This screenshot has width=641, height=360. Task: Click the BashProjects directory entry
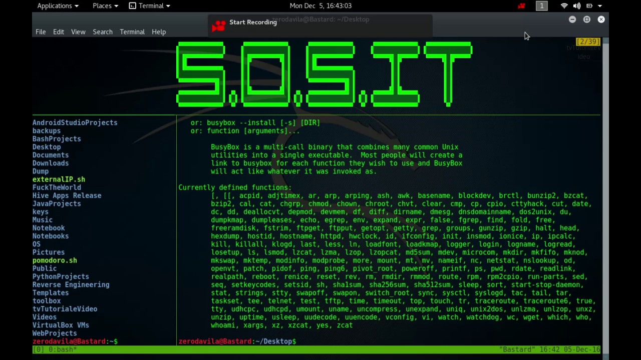pos(57,138)
